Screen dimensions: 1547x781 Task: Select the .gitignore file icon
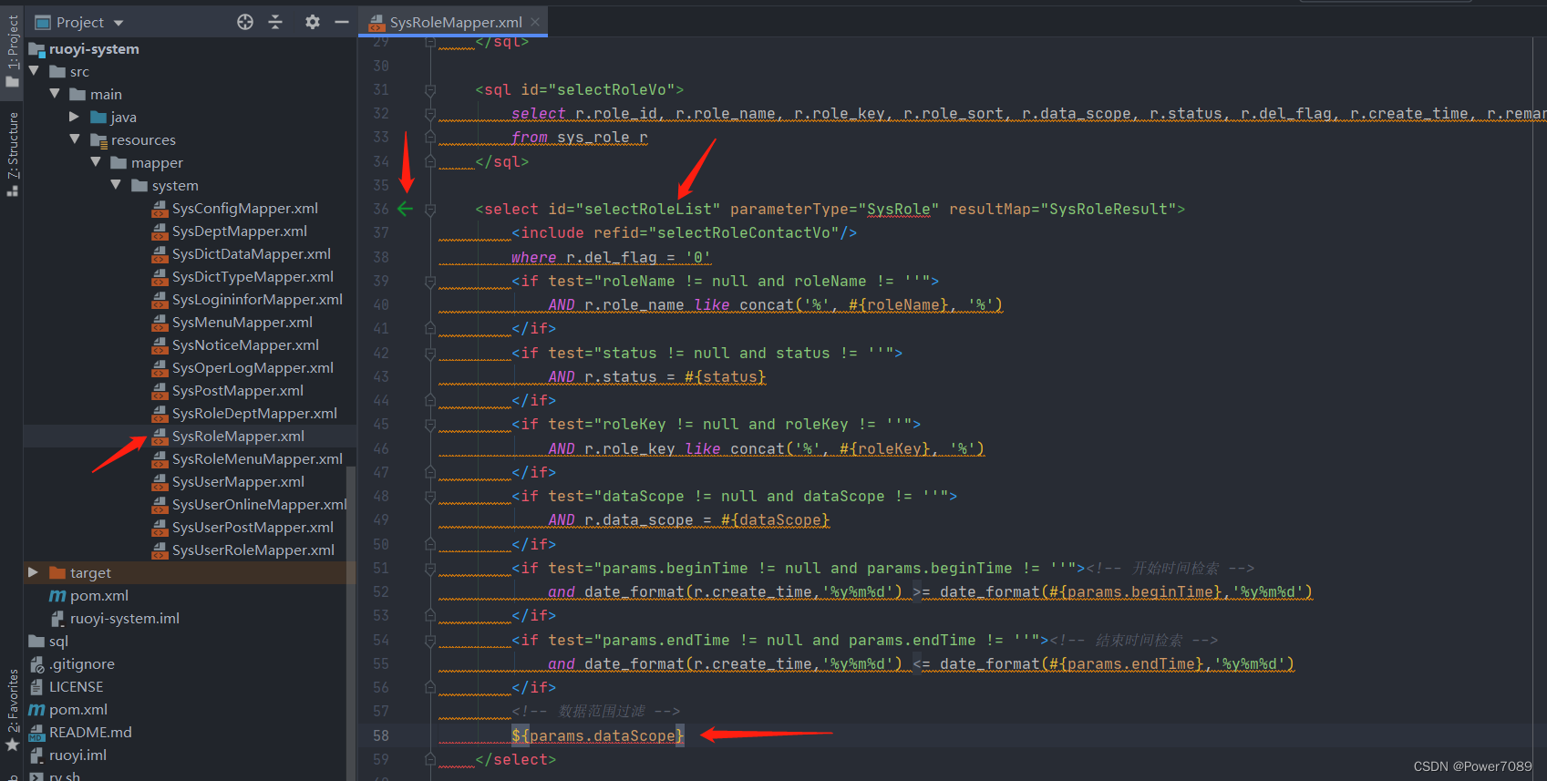(x=36, y=664)
